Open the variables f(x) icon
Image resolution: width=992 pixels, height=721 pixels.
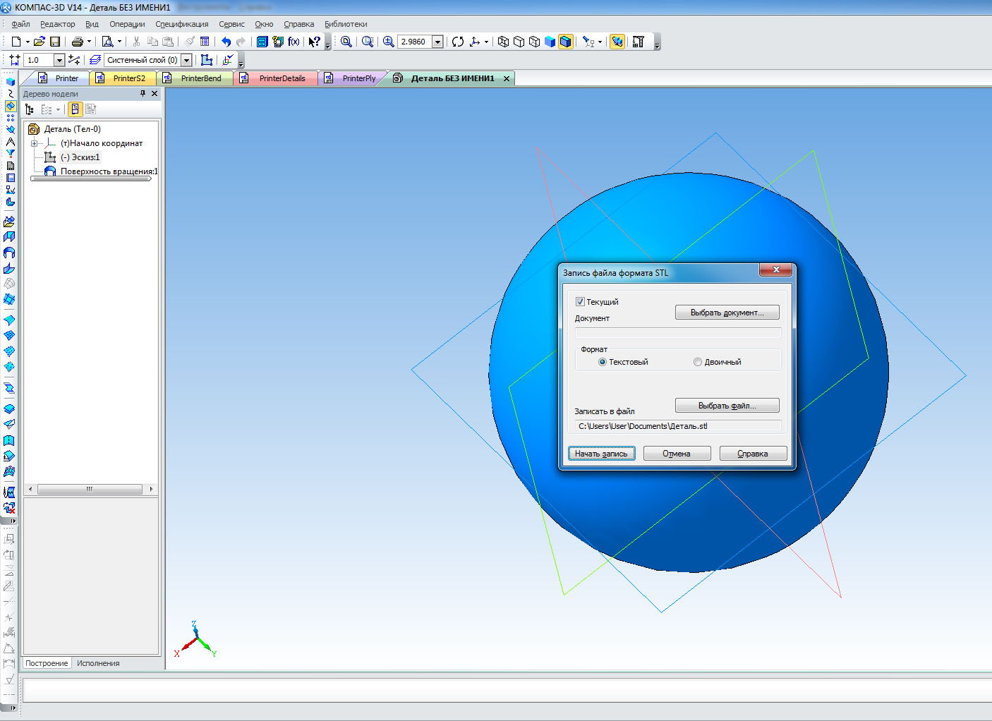(294, 42)
